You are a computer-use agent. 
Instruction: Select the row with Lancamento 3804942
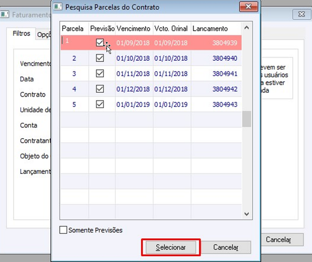pos(151,89)
